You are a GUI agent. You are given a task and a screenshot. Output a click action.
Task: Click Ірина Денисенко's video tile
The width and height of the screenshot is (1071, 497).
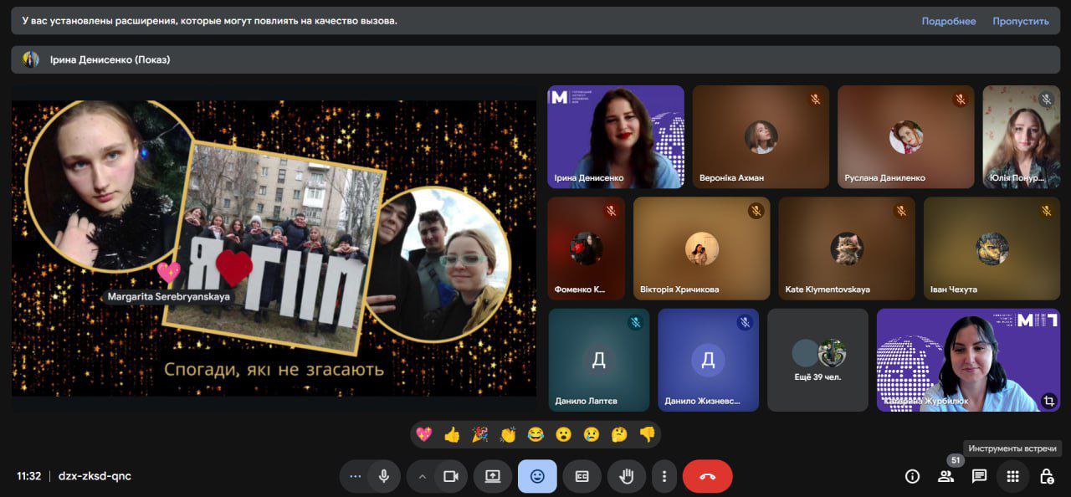615,136
